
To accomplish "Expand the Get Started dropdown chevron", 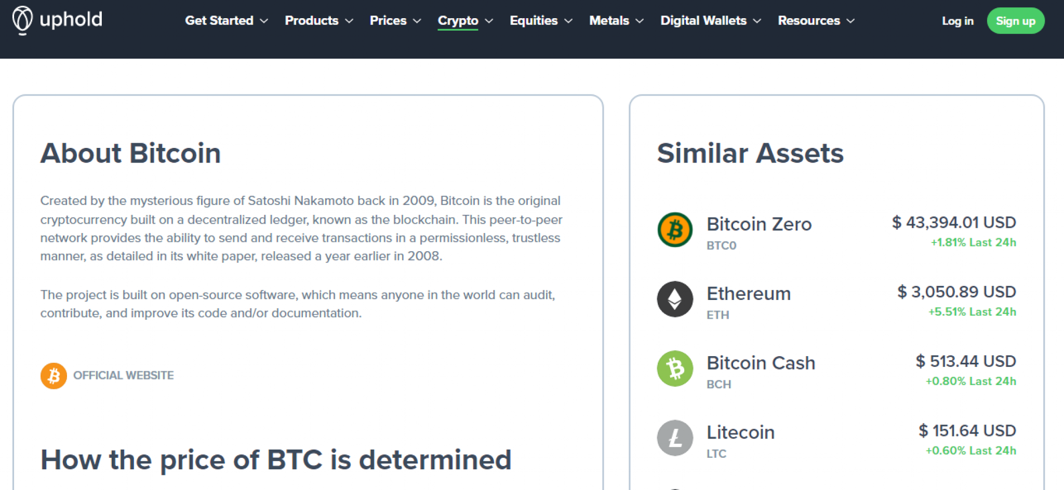I will 264,21.
